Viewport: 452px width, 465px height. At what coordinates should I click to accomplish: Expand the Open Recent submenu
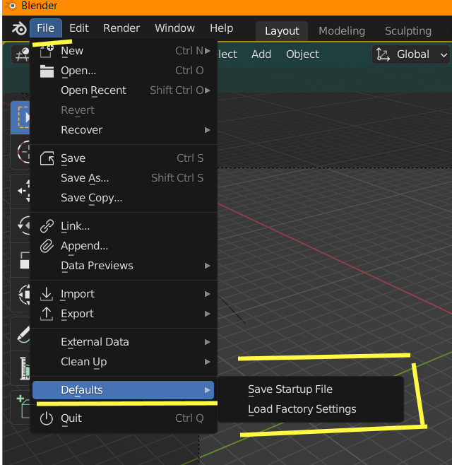coord(124,90)
